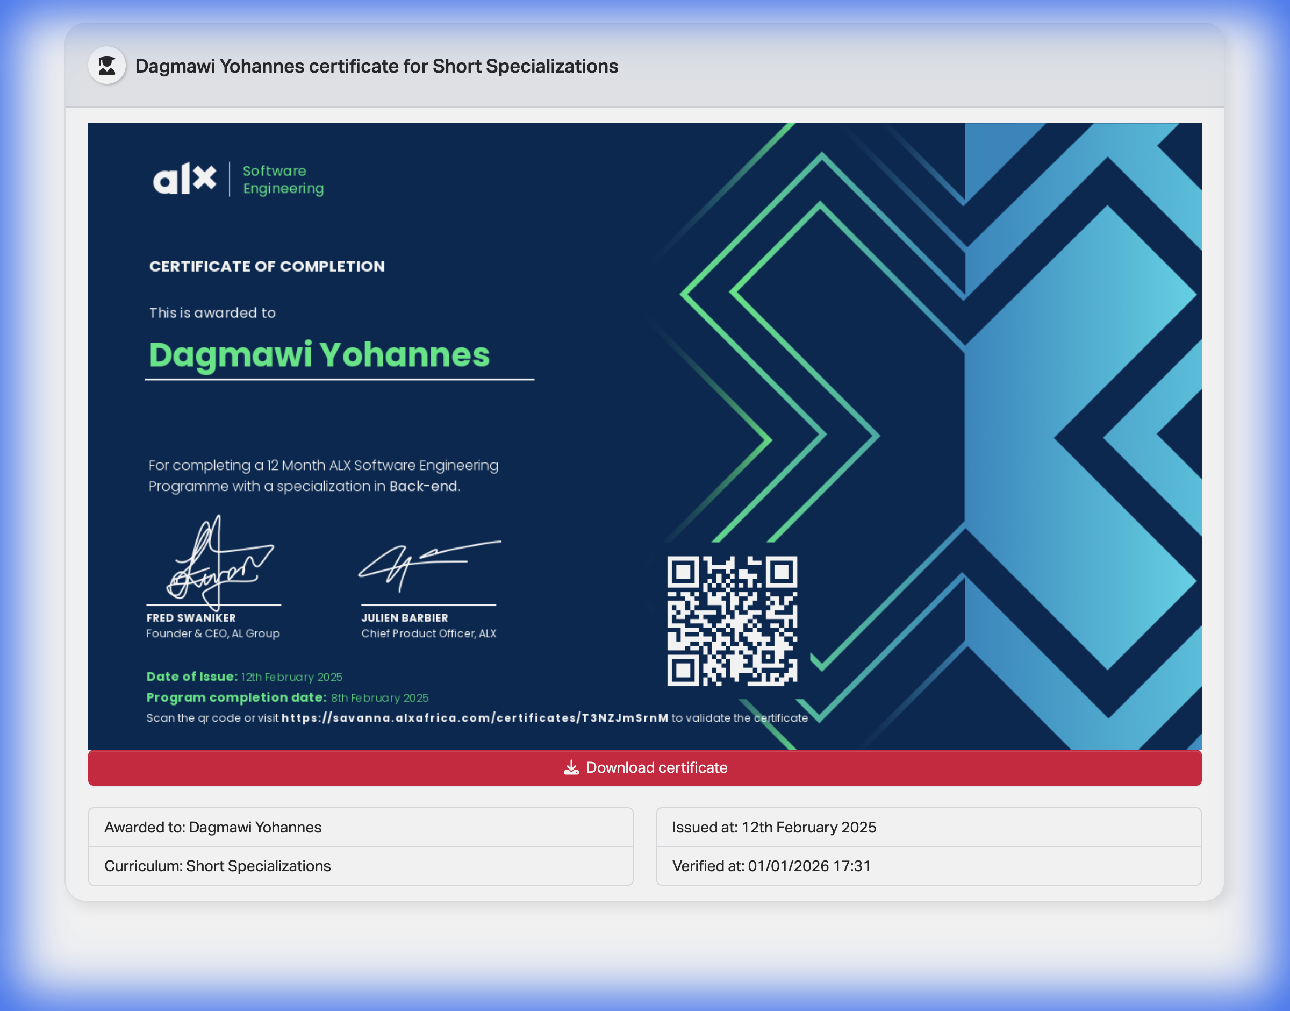
Task: Click the 'Back-end' specialization word
Action: 424,486
